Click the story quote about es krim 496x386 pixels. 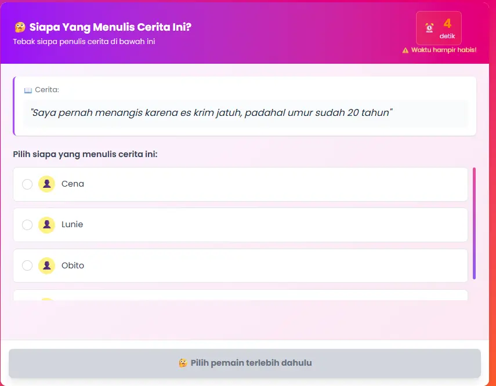click(212, 112)
